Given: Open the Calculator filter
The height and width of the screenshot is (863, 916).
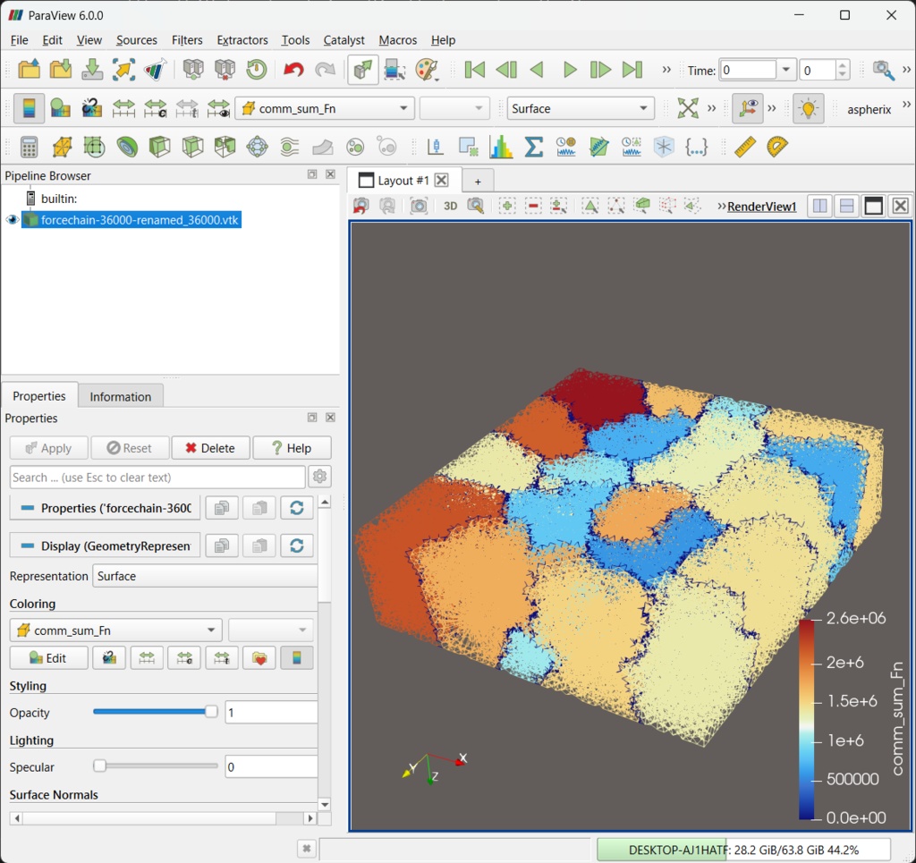Looking at the screenshot, I should pyautogui.click(x=30, y=146).
